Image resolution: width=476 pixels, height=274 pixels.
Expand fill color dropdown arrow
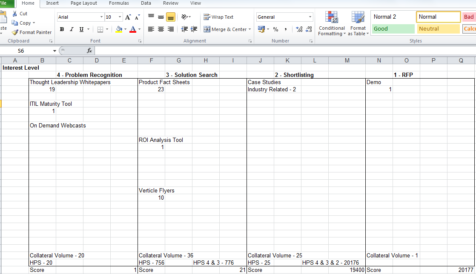pyautogui.click(x=125, y=29)
